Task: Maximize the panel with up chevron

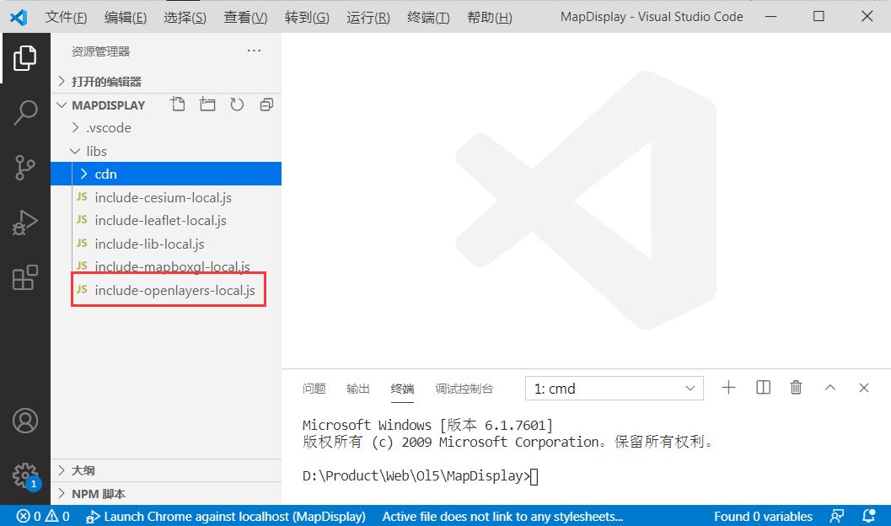Action: click(830, 388)
